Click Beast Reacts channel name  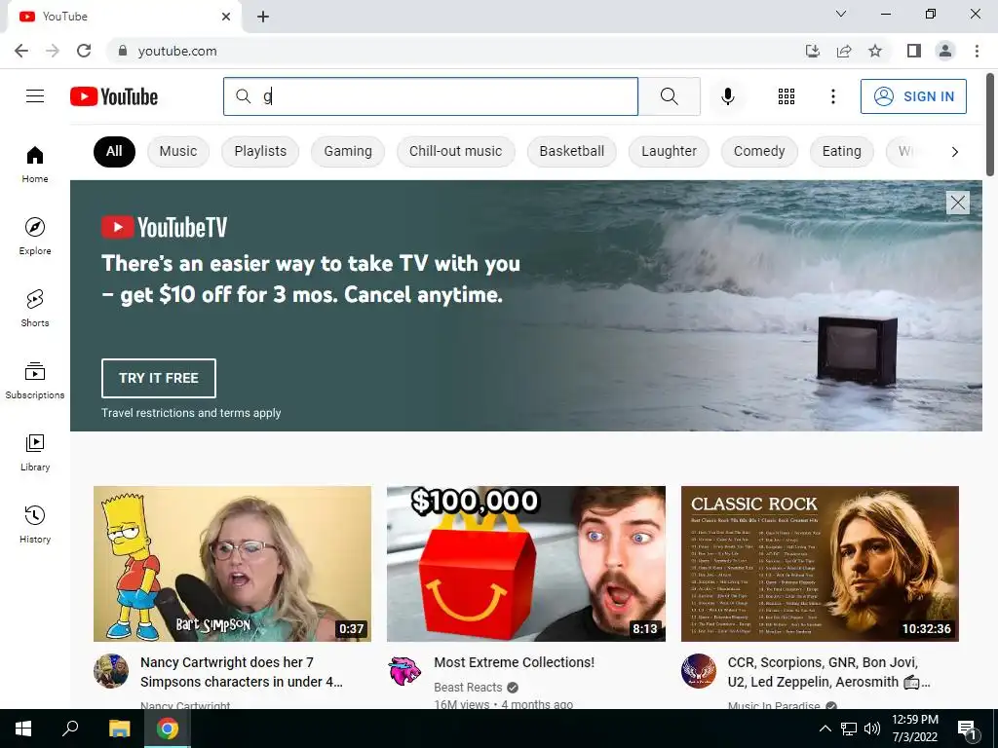coord(468,687)
